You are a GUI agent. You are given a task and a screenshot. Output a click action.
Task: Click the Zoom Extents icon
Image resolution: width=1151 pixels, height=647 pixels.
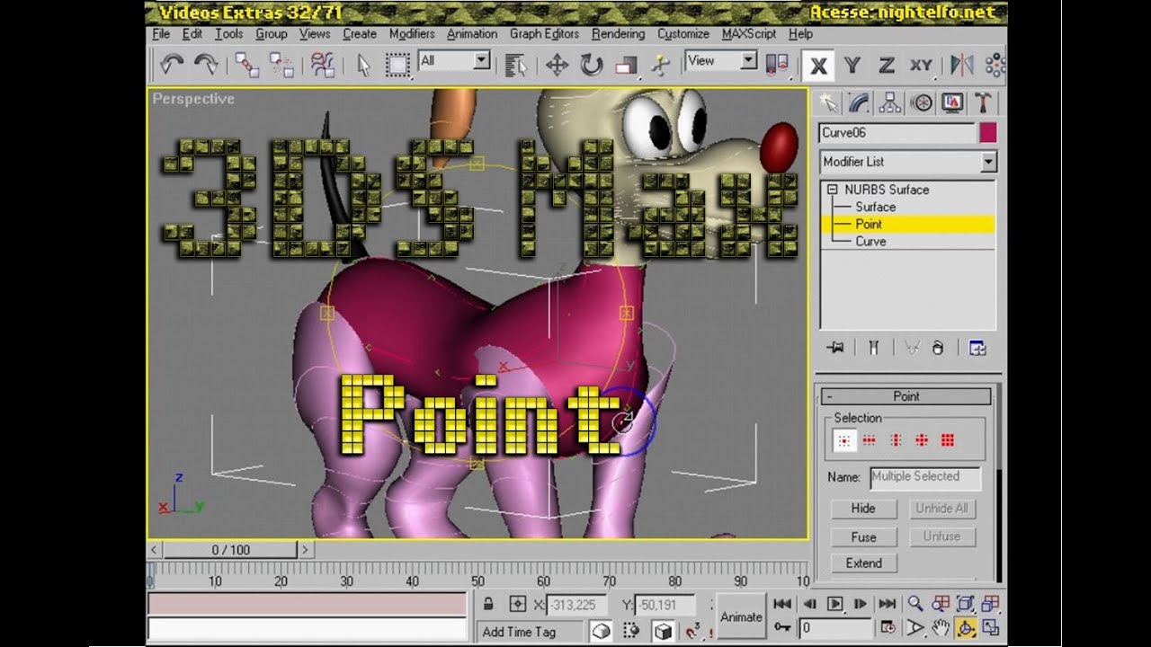[966, 604]
